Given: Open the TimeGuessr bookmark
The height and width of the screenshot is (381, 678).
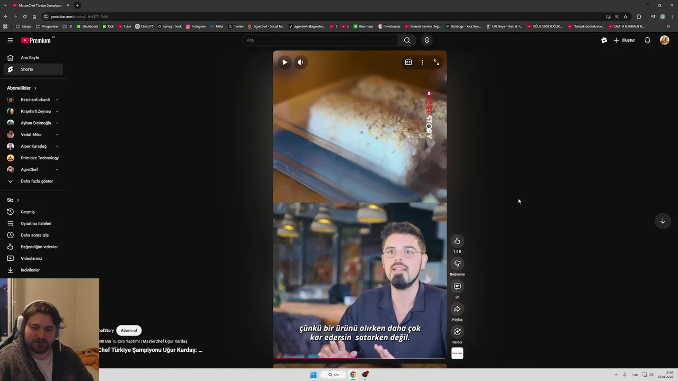Looking at the screenshot, I should pyautogui.click(x=389, y=26).
